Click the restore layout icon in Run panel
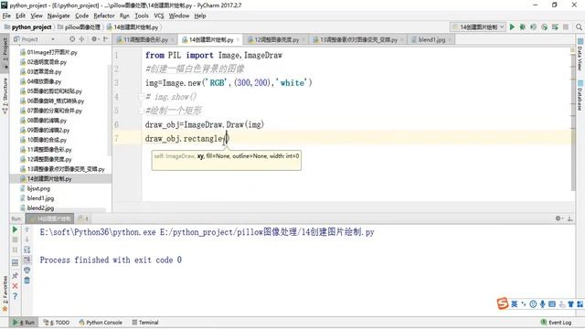Screen dimensions: 585x329 (x=15, y=262)
